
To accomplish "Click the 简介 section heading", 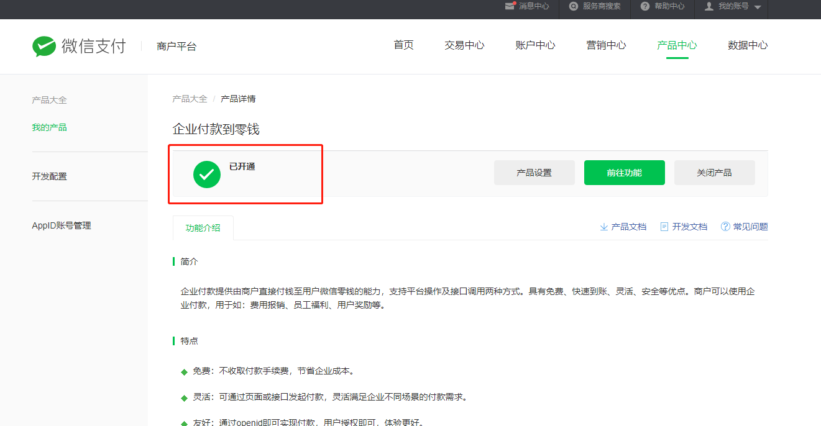I will pos(189,261).
